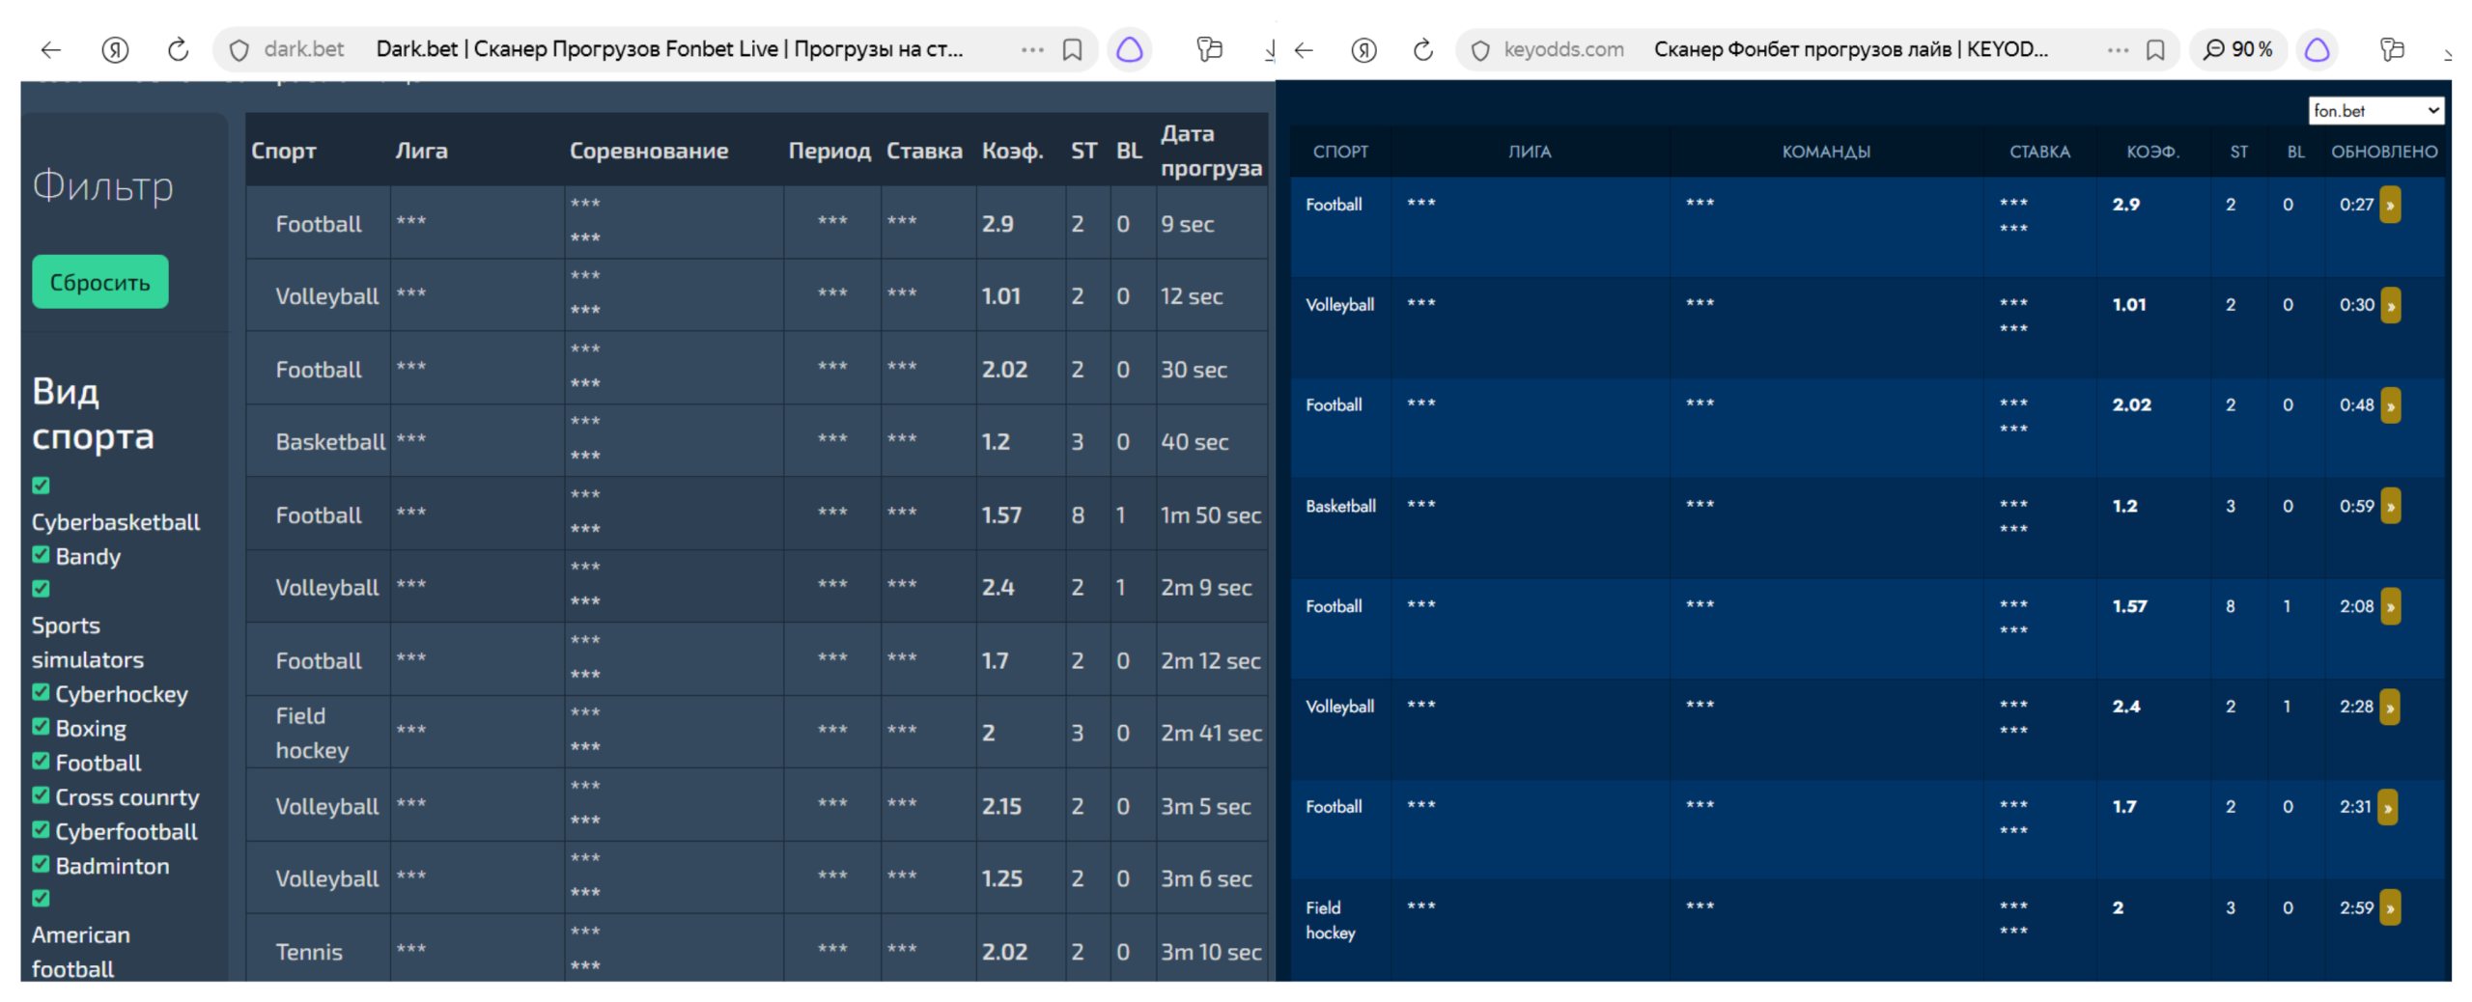The height and width of the screenshot is (1002, 2472).
Task: Open the translate/feedback icon in the Dark.bet window
Action: coord(1208,49)
